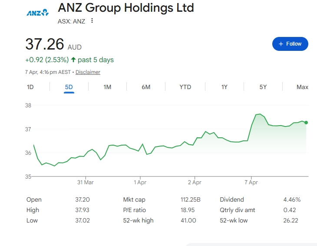This screenshot has width=317, height=246.
Task: Click the Dividend value 4.46%
Action: (292, 199)
